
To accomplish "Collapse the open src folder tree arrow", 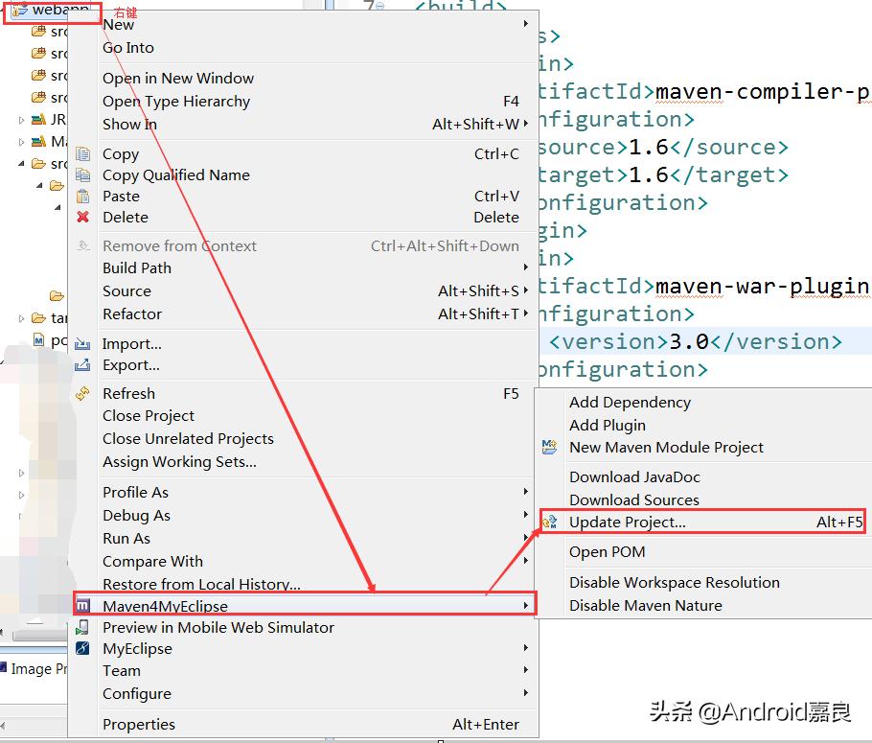I will pos(21,164).
